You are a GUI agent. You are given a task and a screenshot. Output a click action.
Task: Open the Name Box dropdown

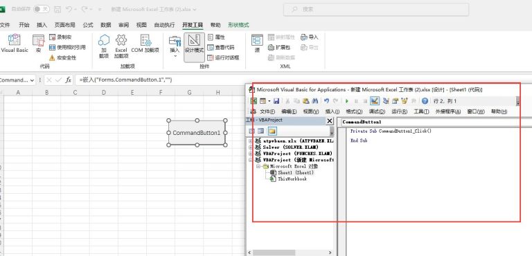point(33,80)
